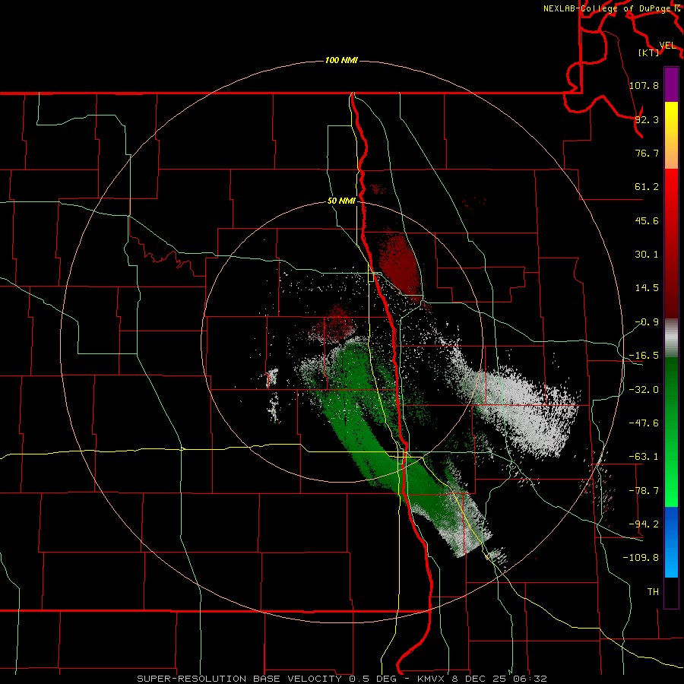Click the 50 NMI range ring label
Image resolution: width=684 pixels, height=684 pixels.
click(341, 201)
